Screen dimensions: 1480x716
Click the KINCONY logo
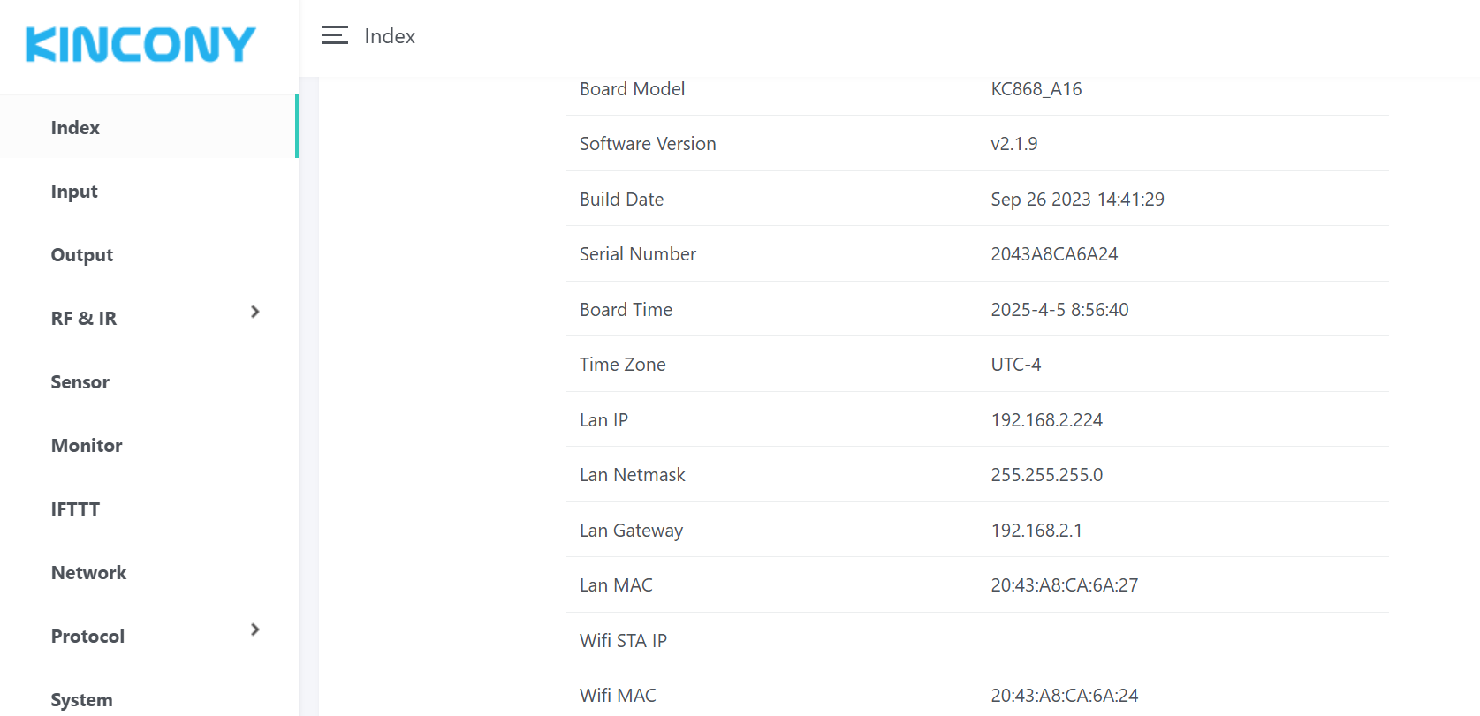point(140,44)
